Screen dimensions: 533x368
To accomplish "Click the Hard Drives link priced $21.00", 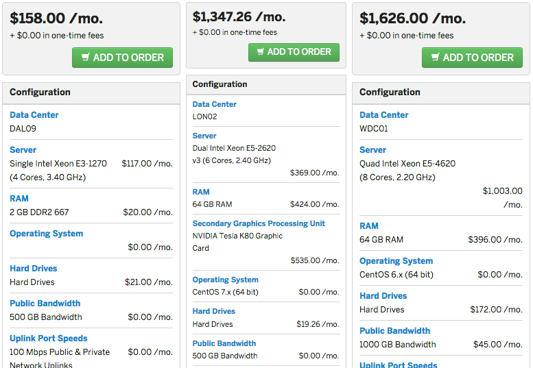I will [34, 269].
